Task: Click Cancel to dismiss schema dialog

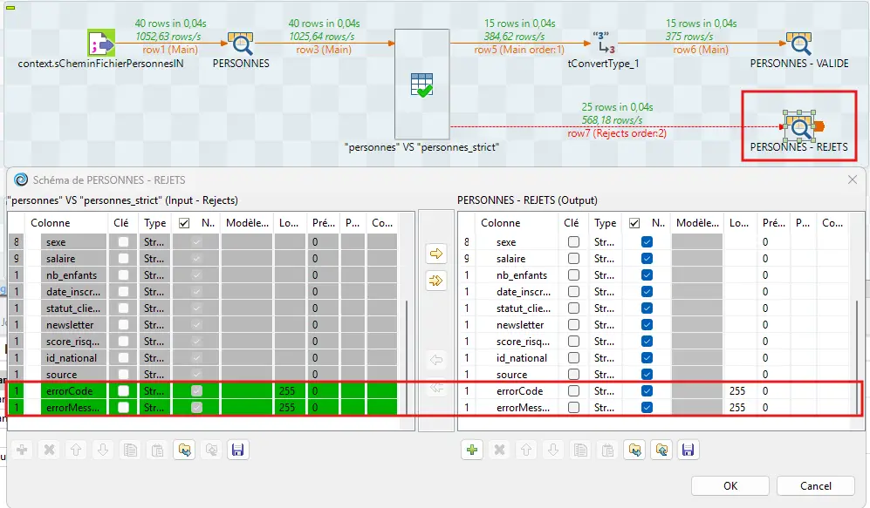Action: click(x=816, y=485)
